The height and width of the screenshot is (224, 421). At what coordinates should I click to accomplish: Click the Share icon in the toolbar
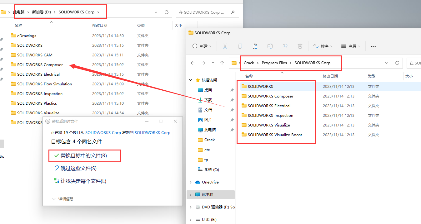coord(285,46)
